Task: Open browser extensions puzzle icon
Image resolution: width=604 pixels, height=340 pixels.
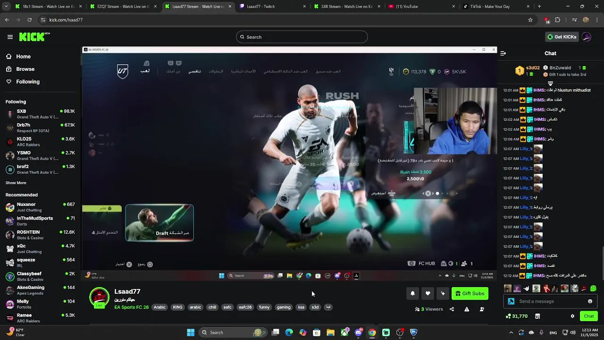Action: coord(558,20)
